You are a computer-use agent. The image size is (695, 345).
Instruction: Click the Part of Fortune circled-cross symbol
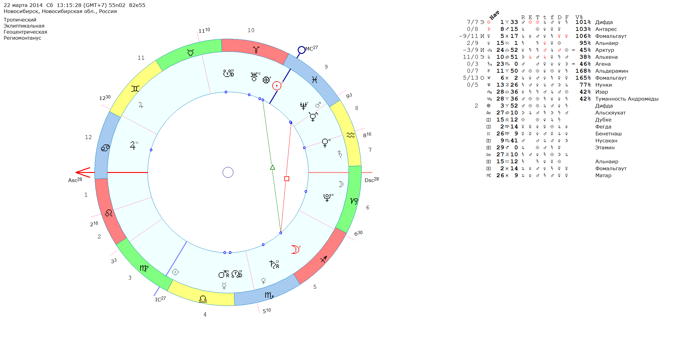coord(266,80)
